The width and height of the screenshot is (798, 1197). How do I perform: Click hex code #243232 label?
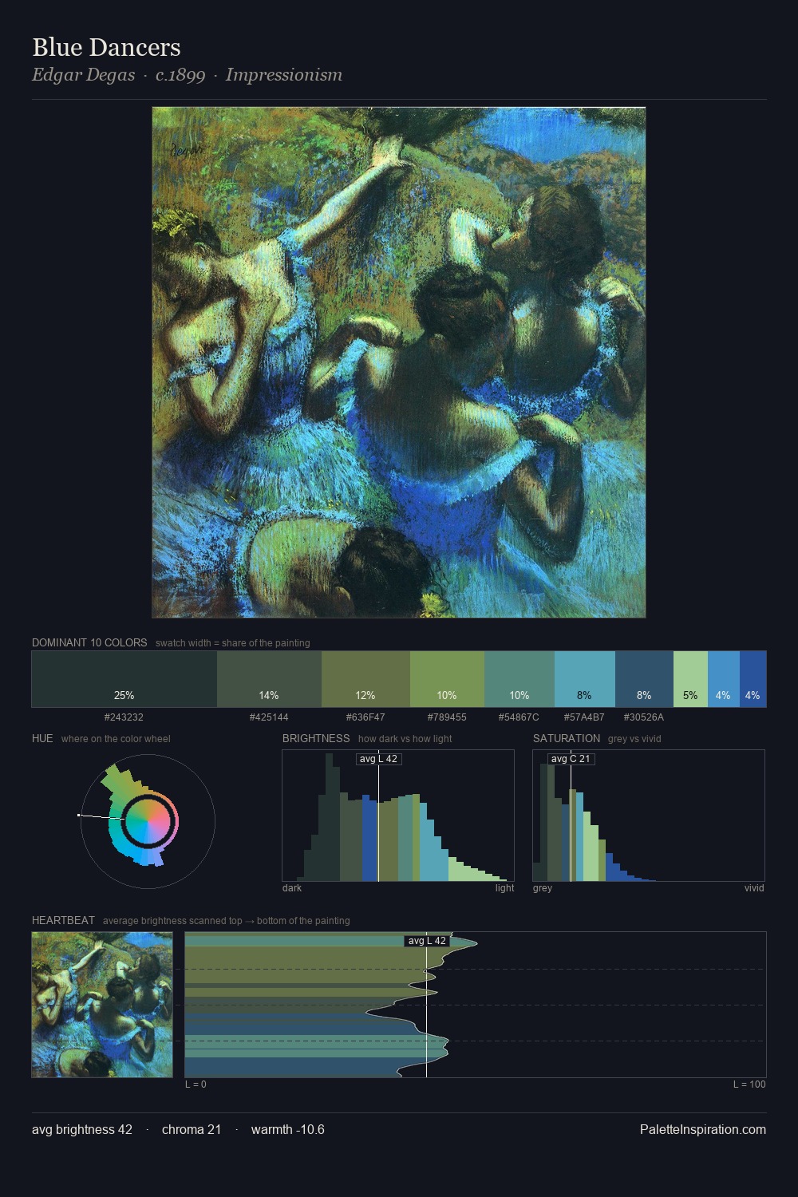click(x=124, y=717)
